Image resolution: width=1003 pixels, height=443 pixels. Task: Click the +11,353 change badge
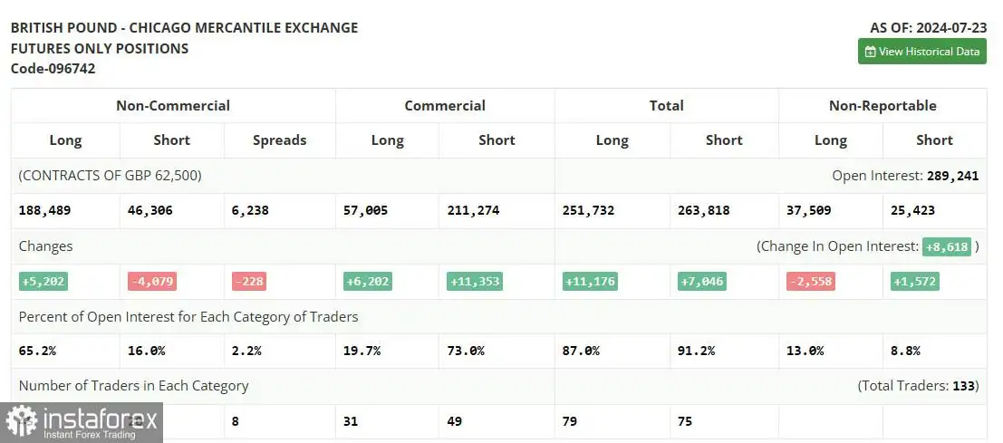(x=475, y=281)
